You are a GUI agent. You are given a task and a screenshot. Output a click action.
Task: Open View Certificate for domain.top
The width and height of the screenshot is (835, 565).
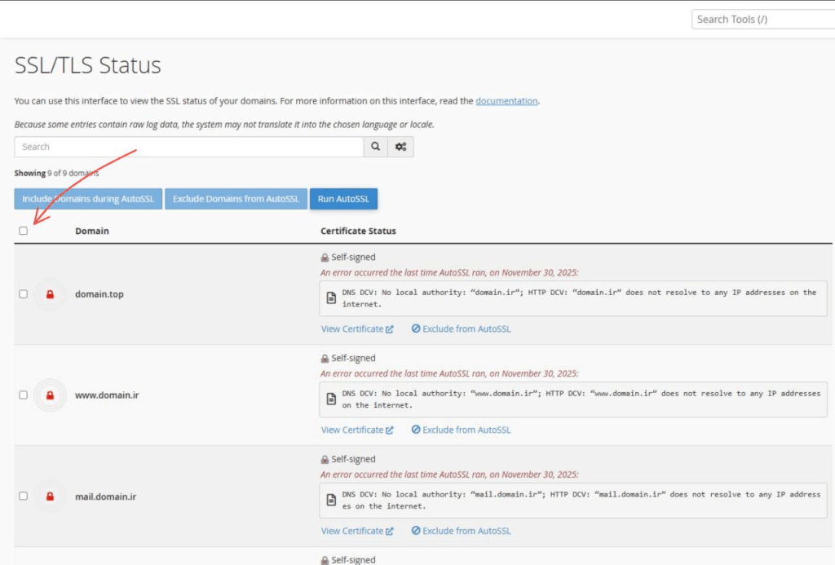coord(357,329)
